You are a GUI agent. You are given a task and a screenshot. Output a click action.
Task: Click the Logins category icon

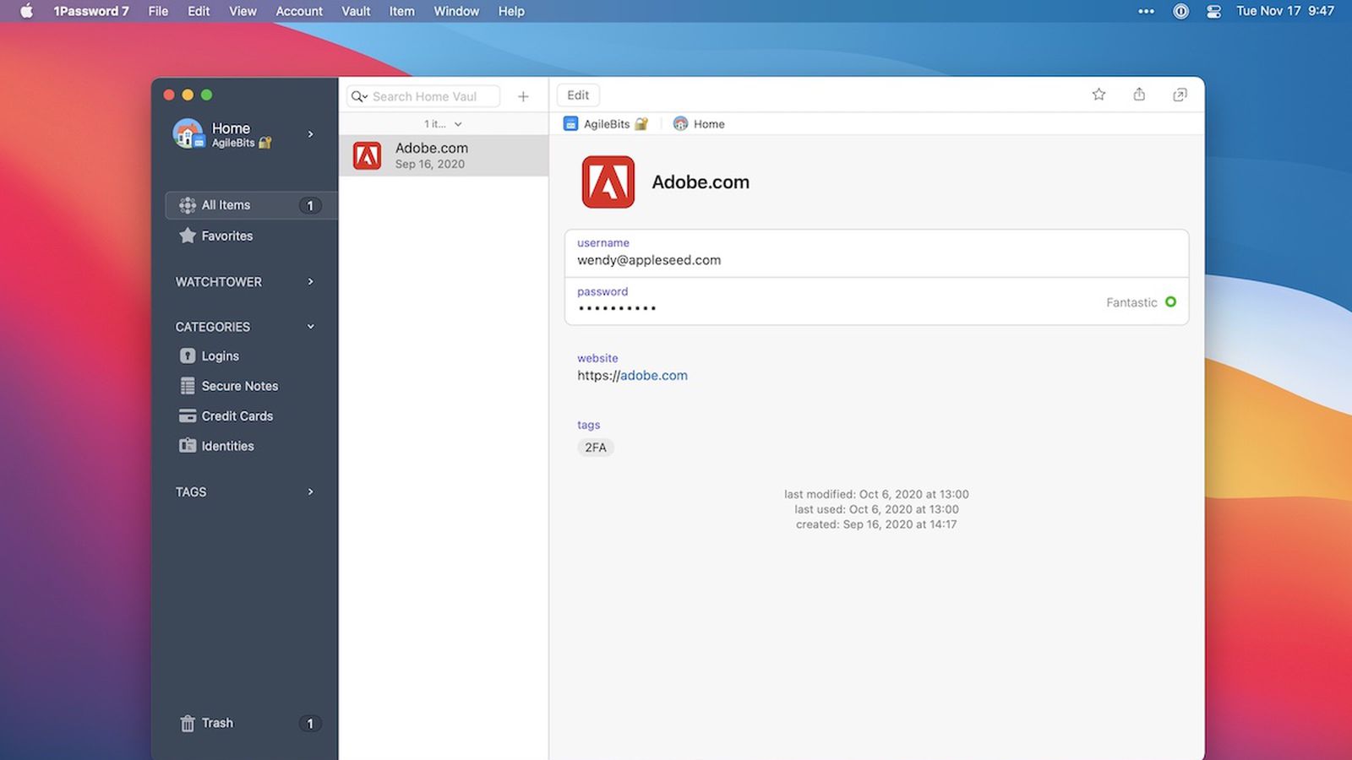click(x=188, y=356)
